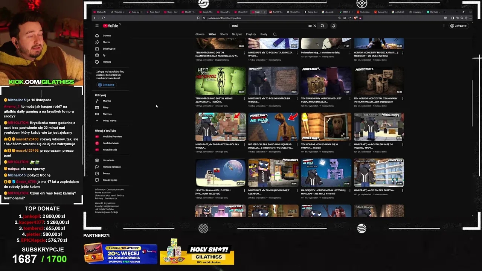Switch to the Główna channel tab

200,34
